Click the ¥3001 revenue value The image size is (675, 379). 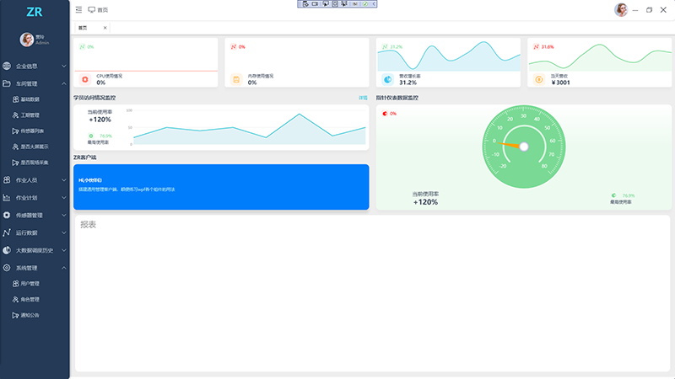click(561, 83)
